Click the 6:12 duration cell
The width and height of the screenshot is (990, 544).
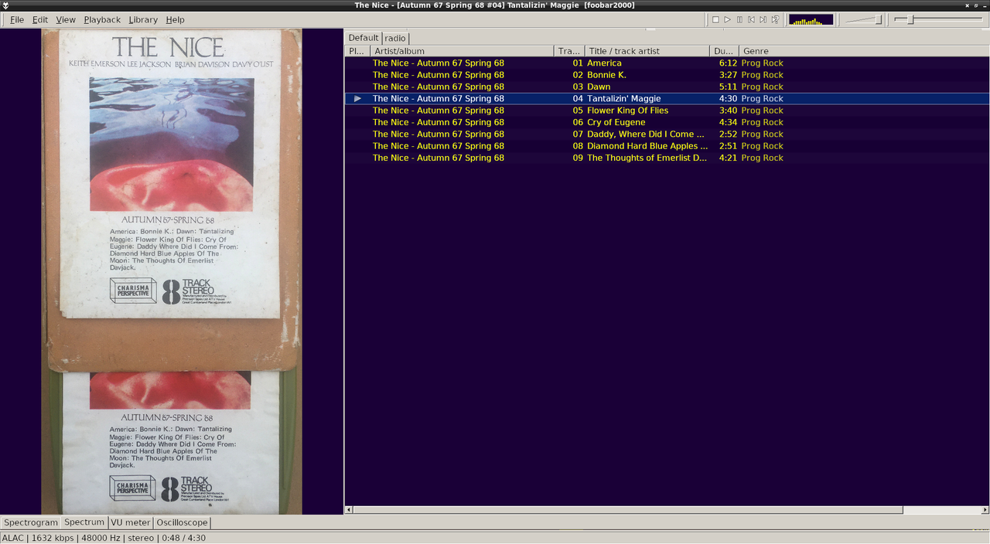pyautogui.click(x=728, y=63)
